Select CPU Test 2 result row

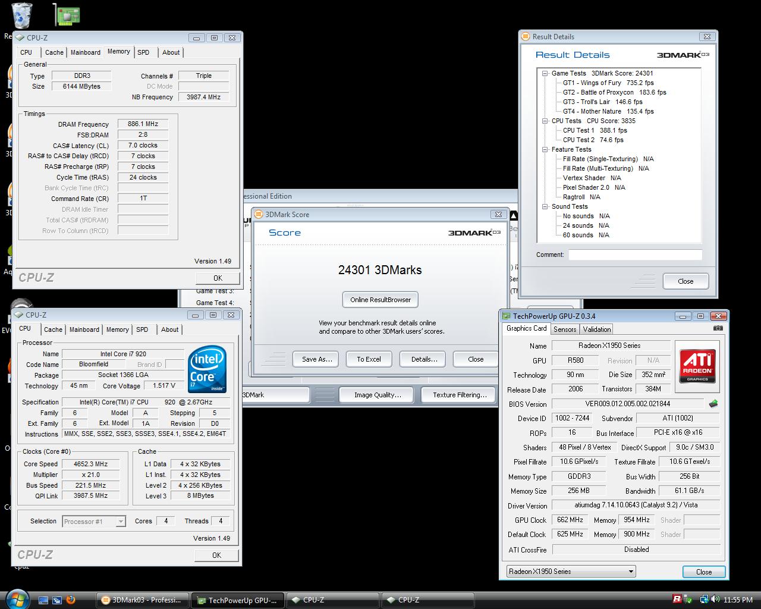point(593,140)
